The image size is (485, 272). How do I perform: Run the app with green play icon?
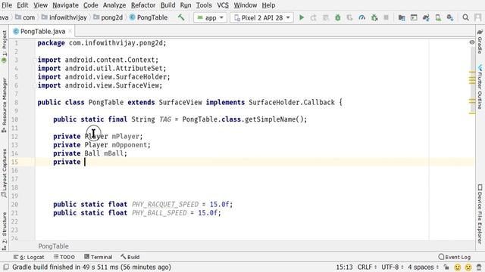302,18
